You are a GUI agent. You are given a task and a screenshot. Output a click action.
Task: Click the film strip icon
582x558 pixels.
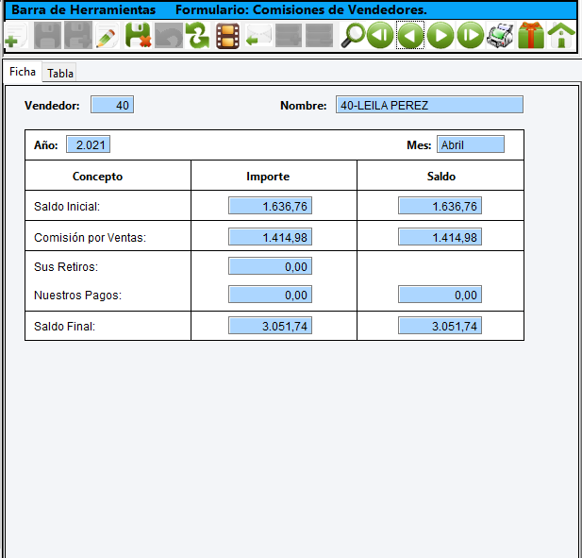pyautogui.click(x=227, y=36)
